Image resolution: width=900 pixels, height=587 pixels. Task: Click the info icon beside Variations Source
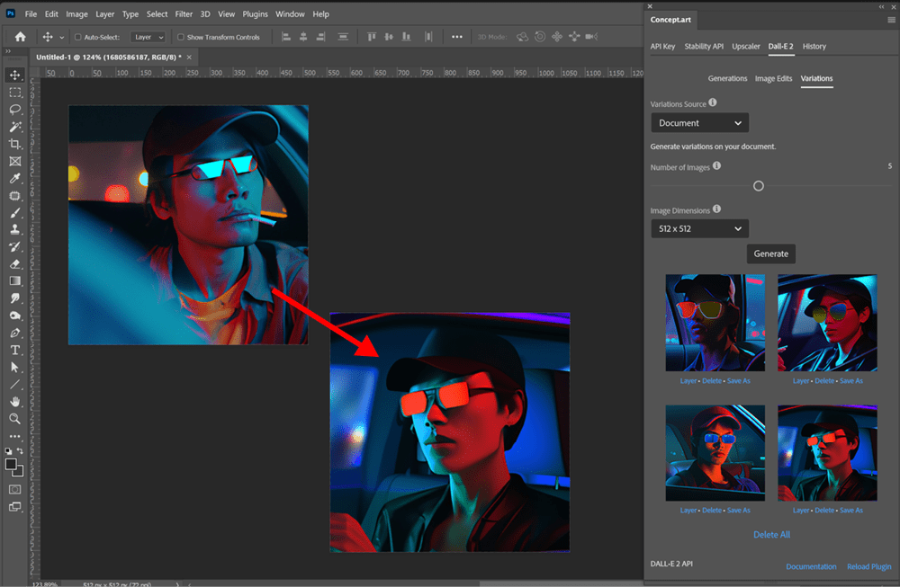point(712,102)
